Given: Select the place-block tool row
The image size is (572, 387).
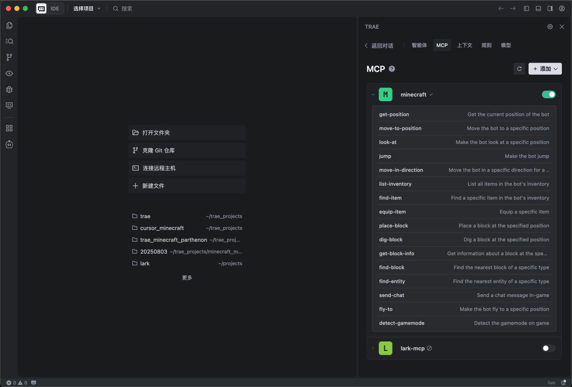Looking at the screenshot, I should pos(464,226).
